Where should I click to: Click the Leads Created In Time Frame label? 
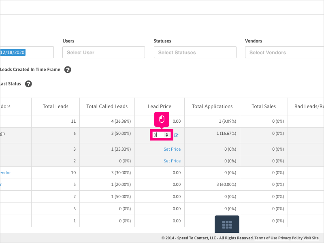click(30, 70)
